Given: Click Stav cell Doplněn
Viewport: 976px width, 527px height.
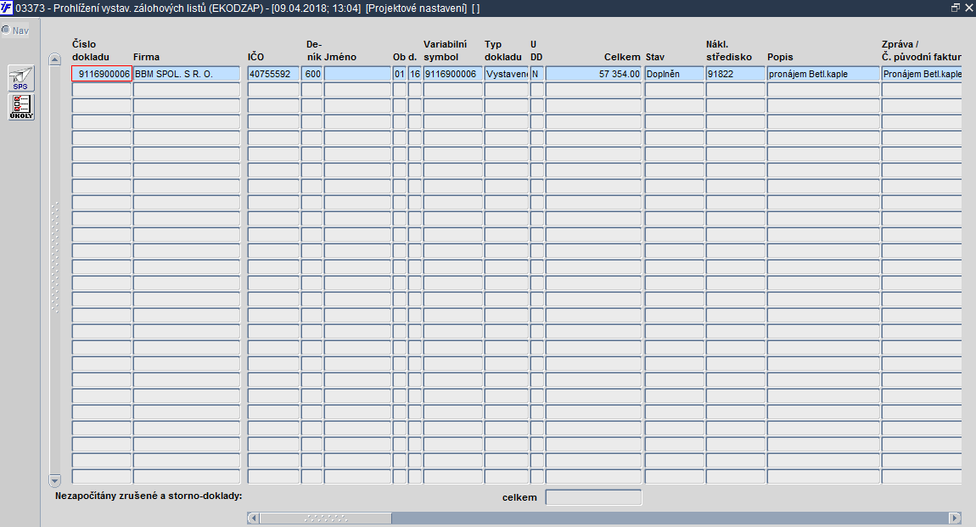Looking at the screenshot, I should pyautogui.click(x=674, y=74).
